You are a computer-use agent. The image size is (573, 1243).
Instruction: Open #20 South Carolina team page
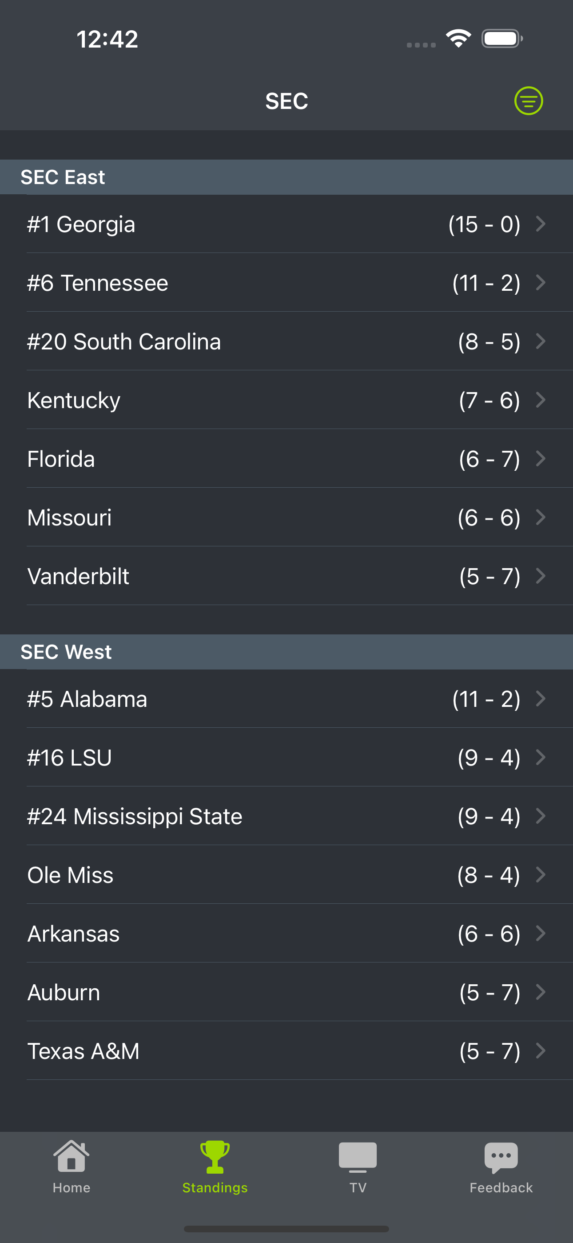tap(286, 341)
